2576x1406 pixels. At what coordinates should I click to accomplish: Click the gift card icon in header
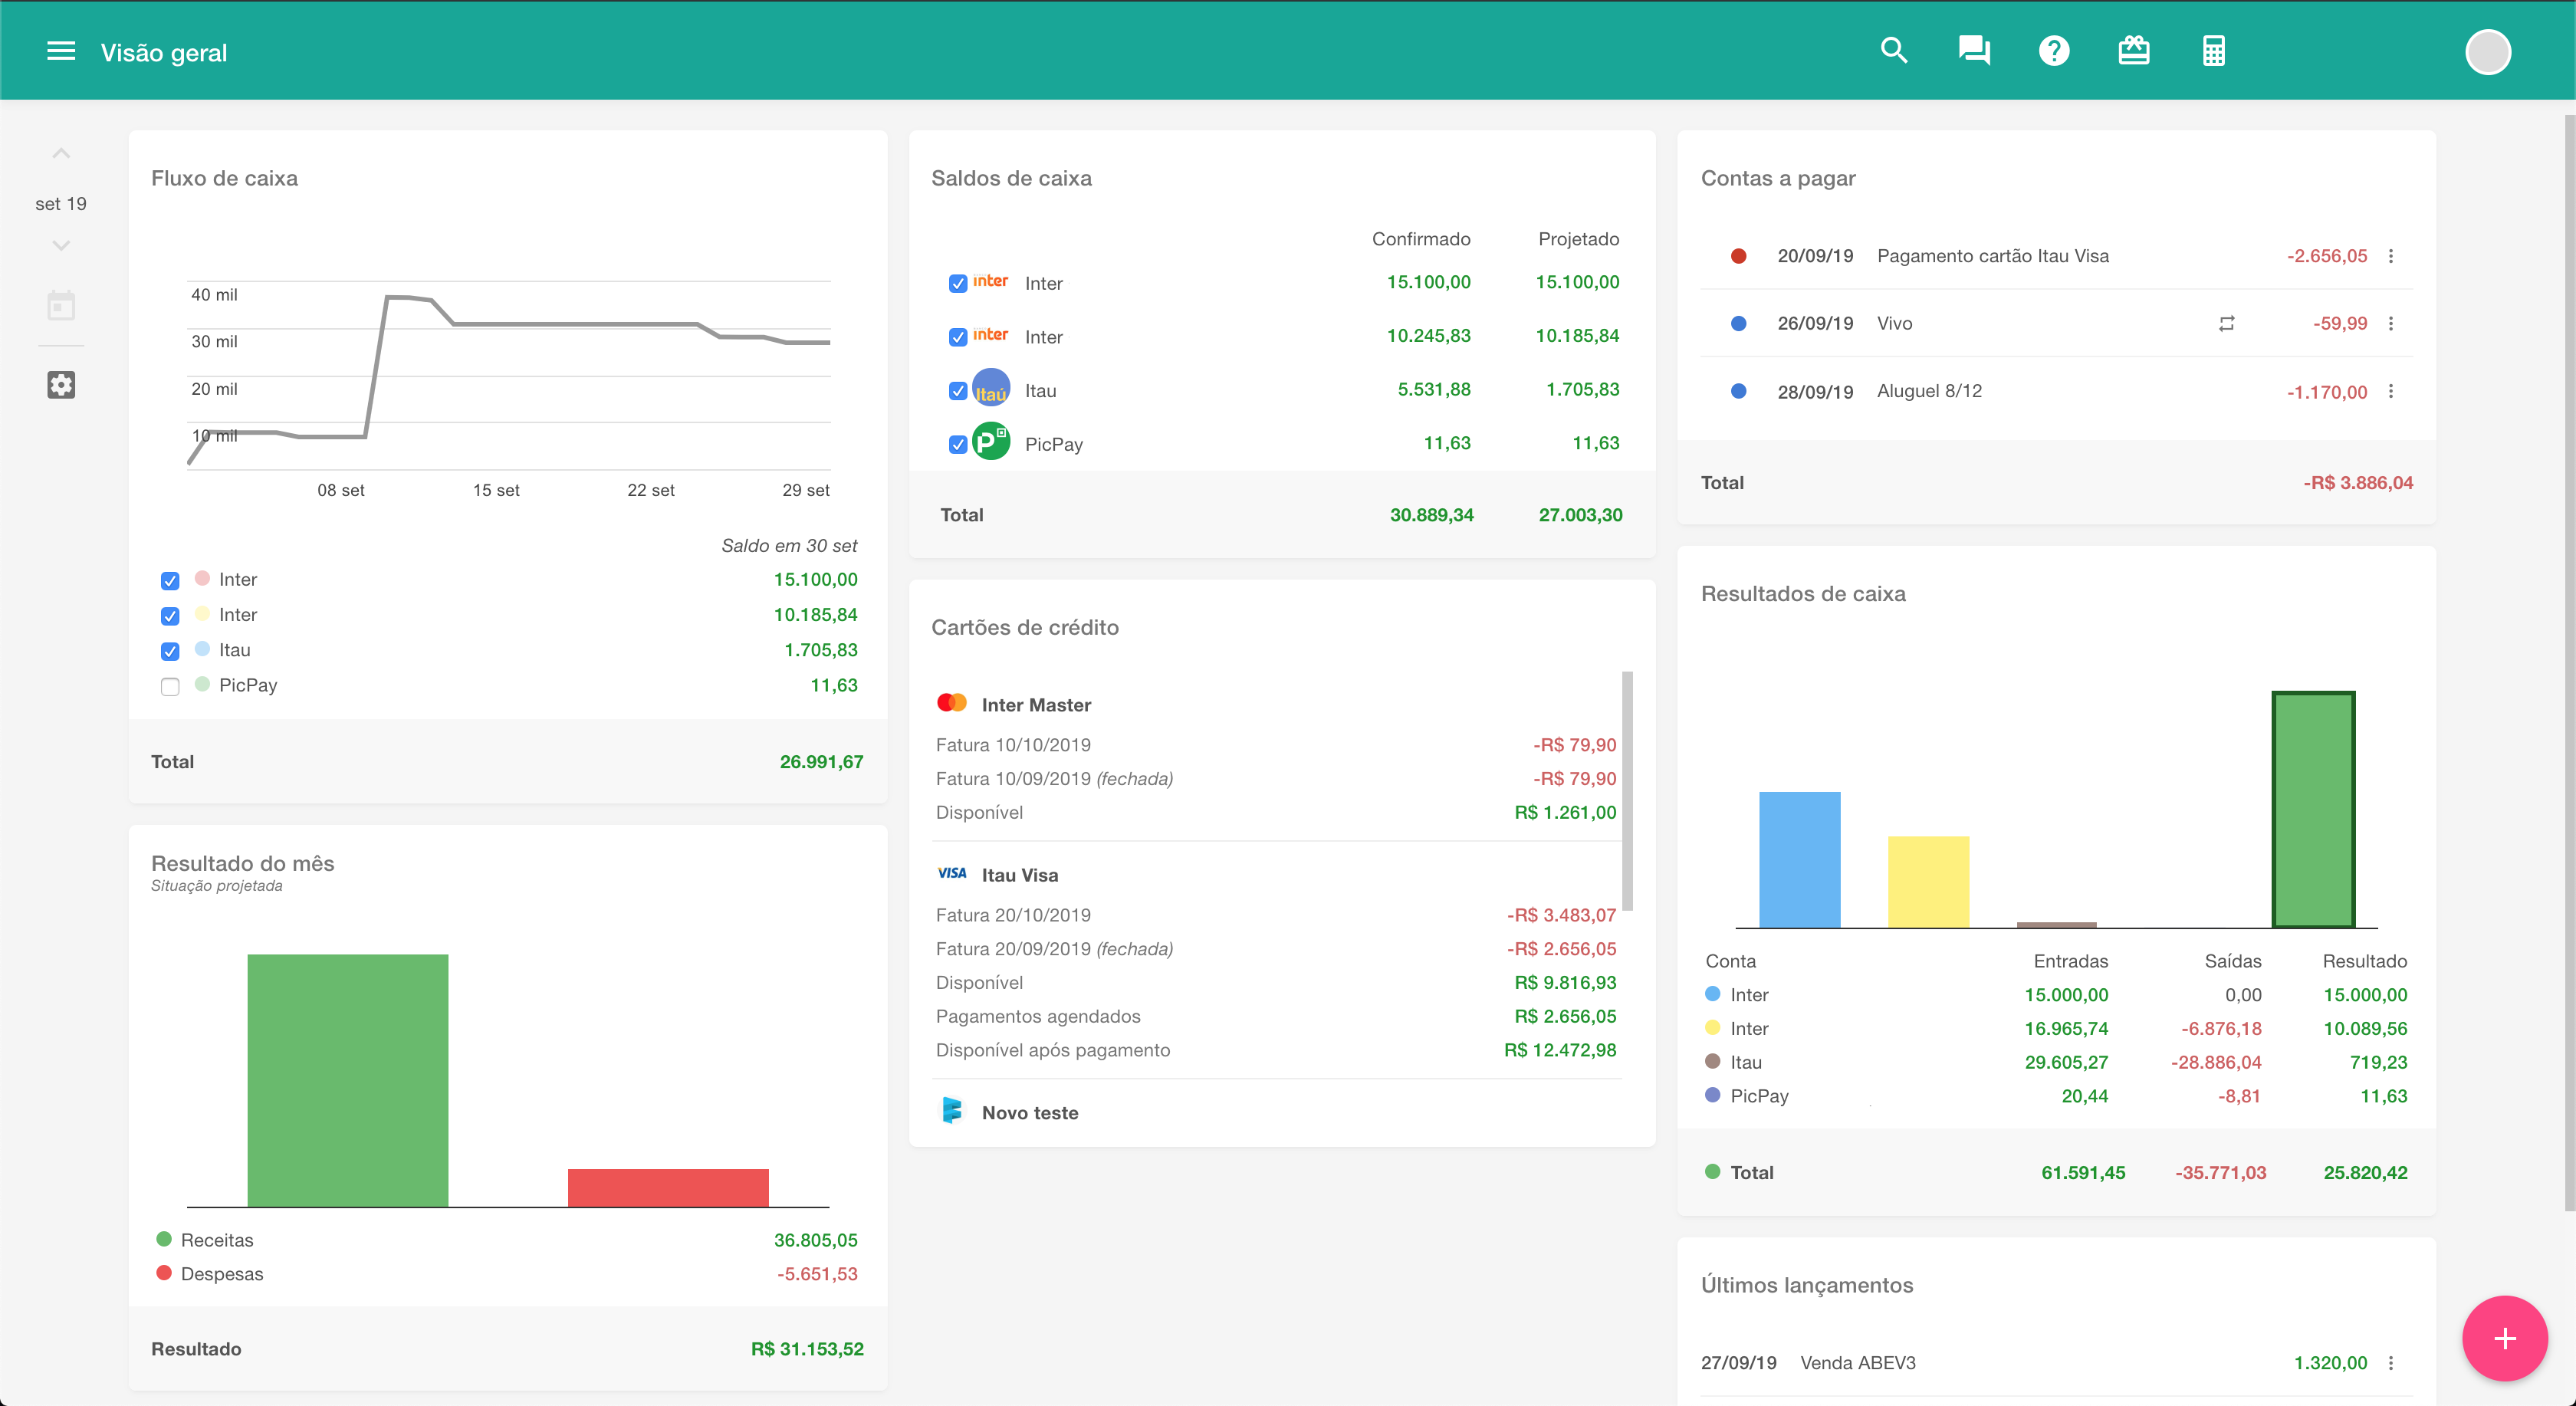pos(2134,51)
